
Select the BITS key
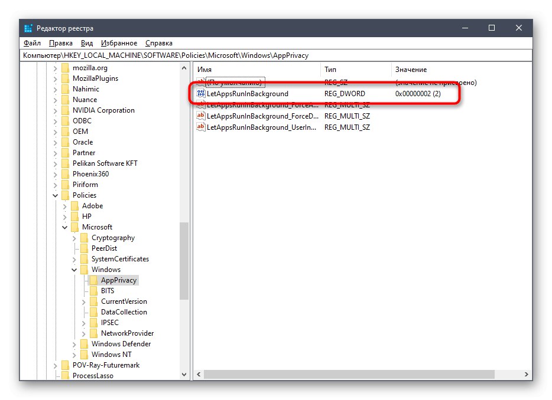click(108, 291)
